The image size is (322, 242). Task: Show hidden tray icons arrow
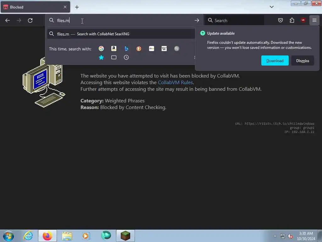275,236
